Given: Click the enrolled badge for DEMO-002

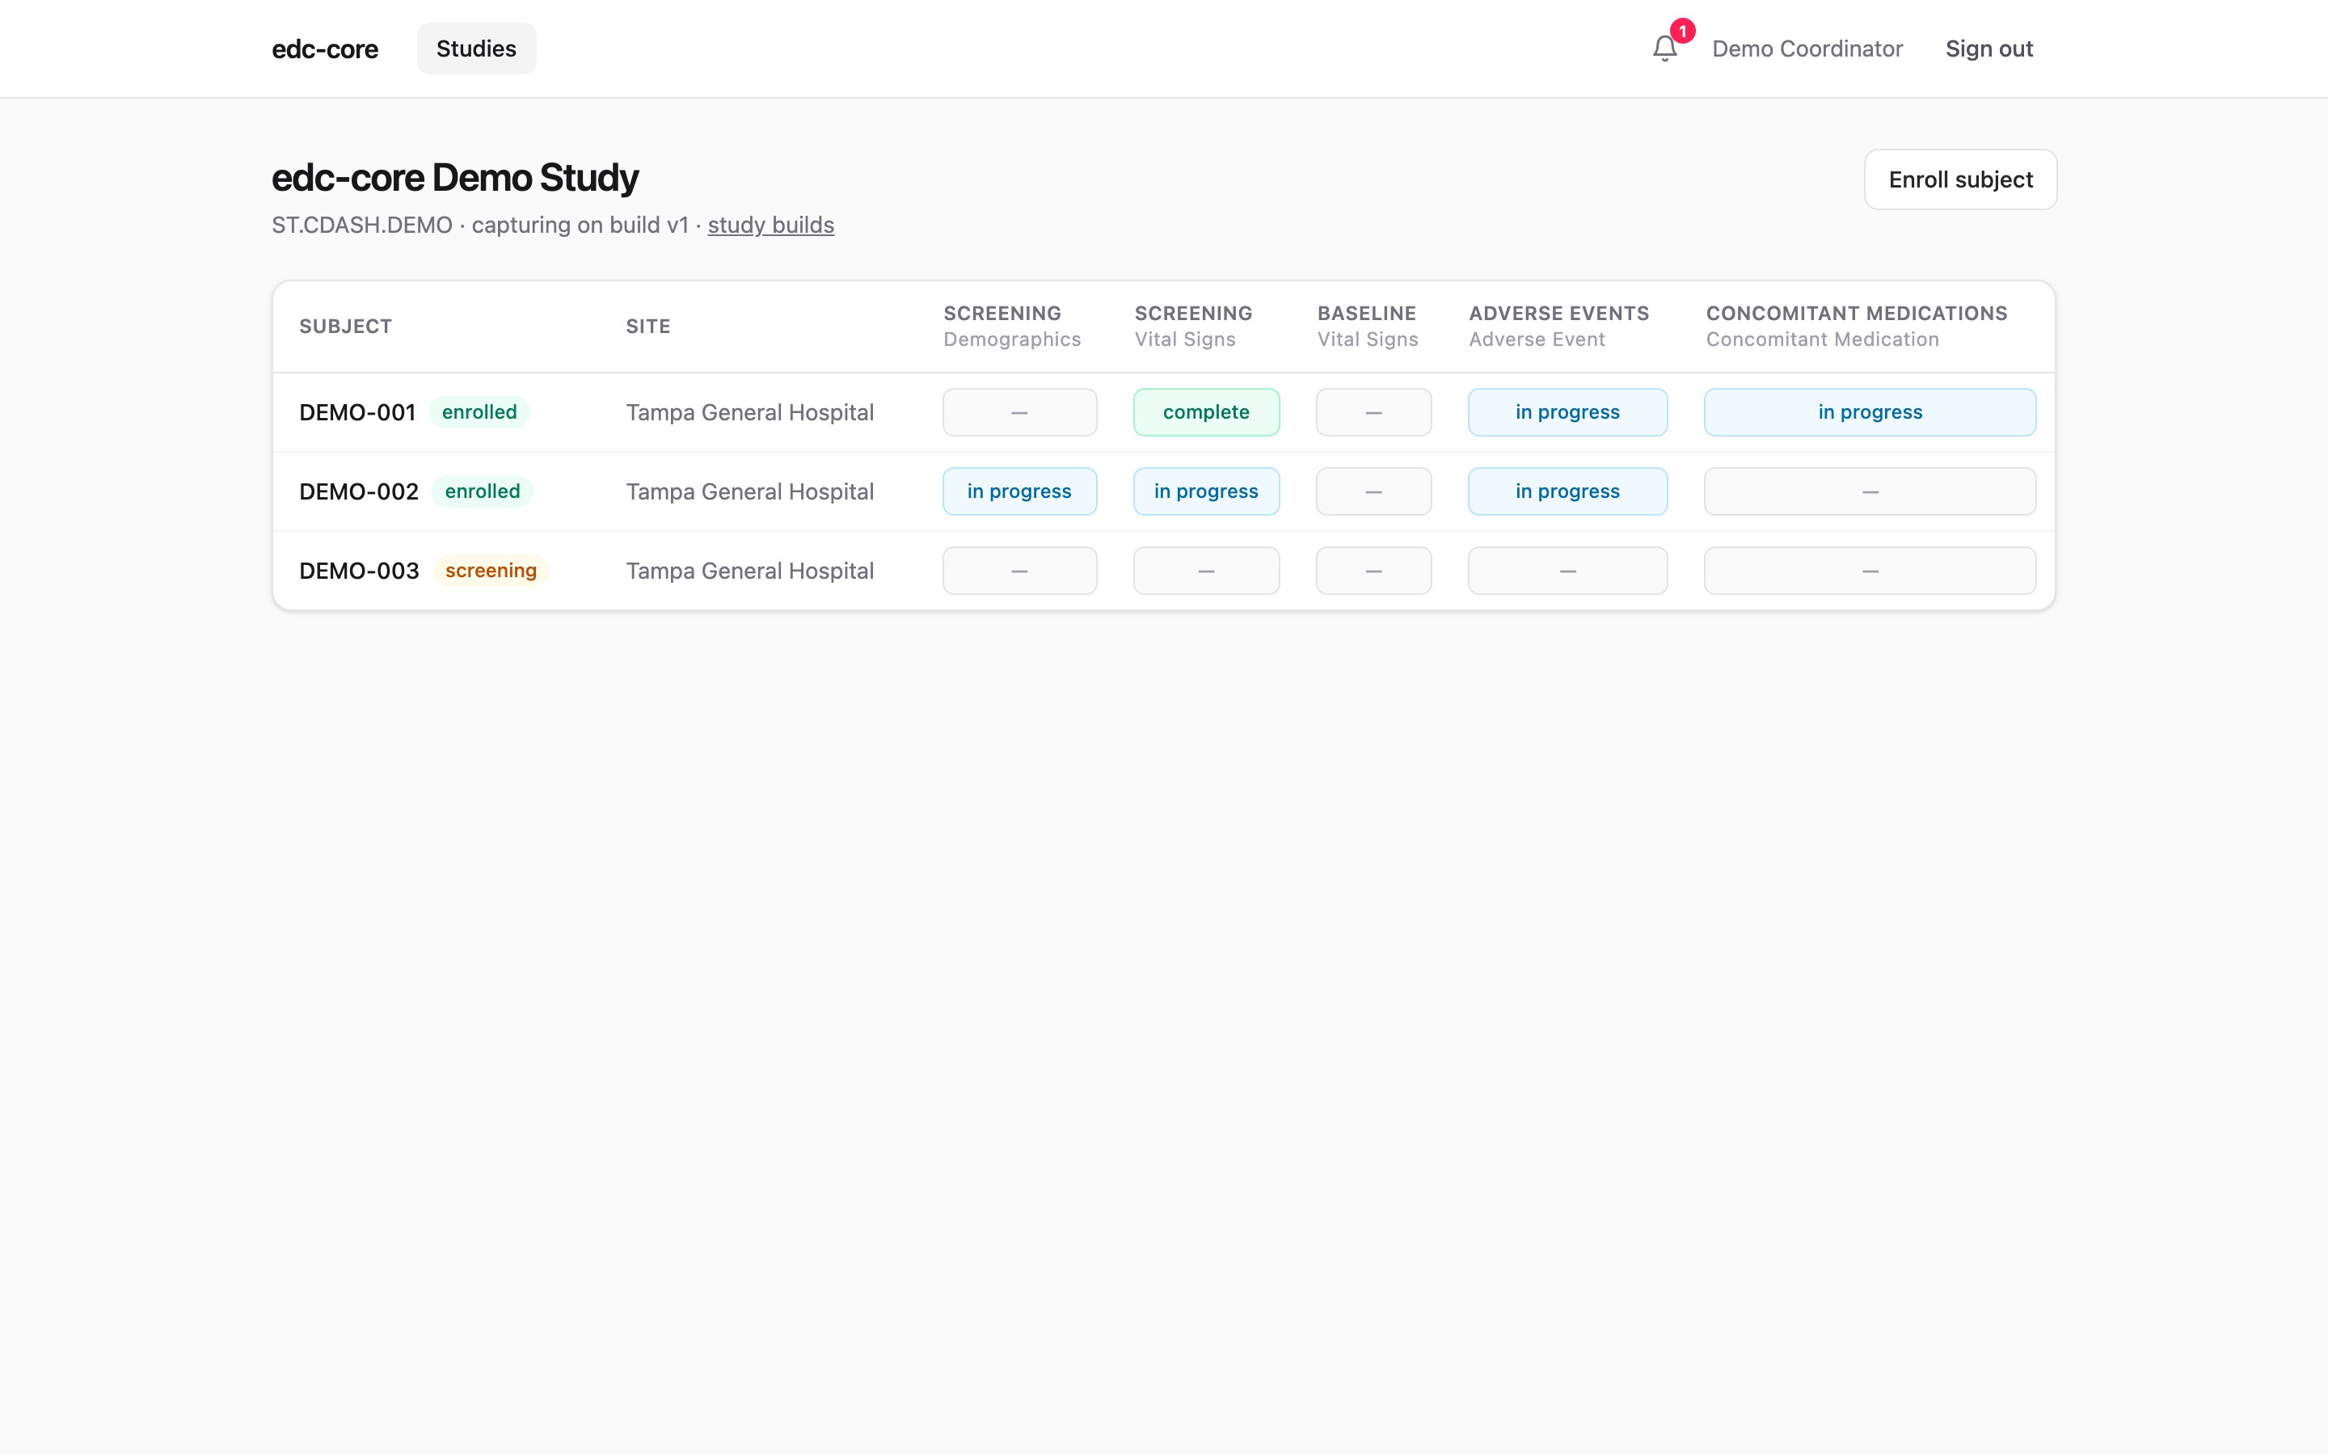Looking at the screenshot, I should 482,491.
